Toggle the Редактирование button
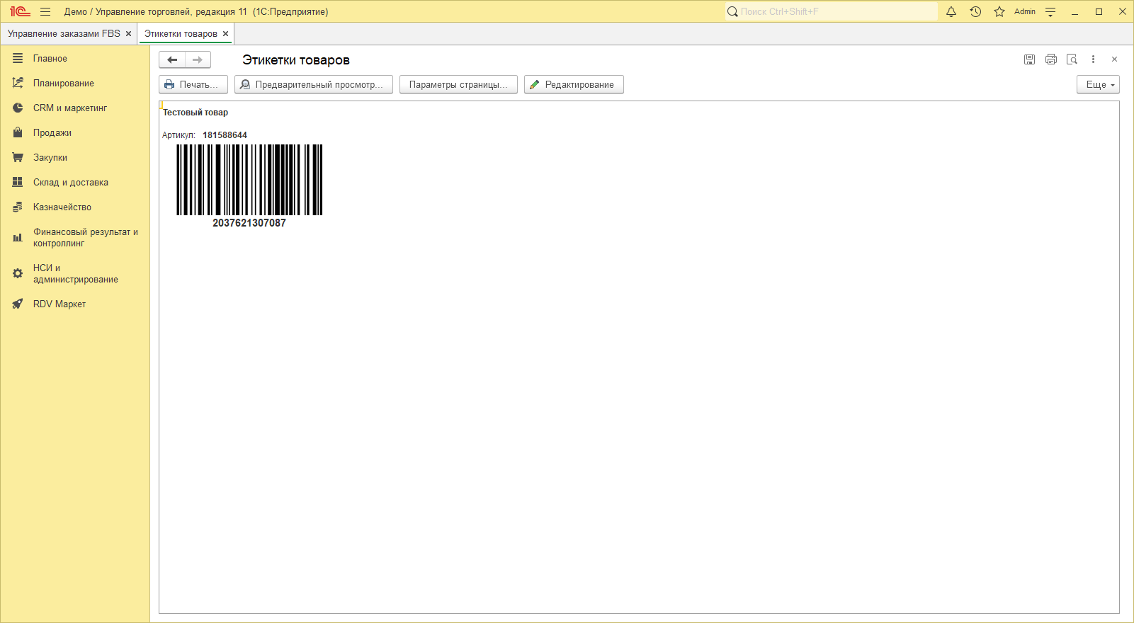This screenshot has width=1134, height=623. 574,84
